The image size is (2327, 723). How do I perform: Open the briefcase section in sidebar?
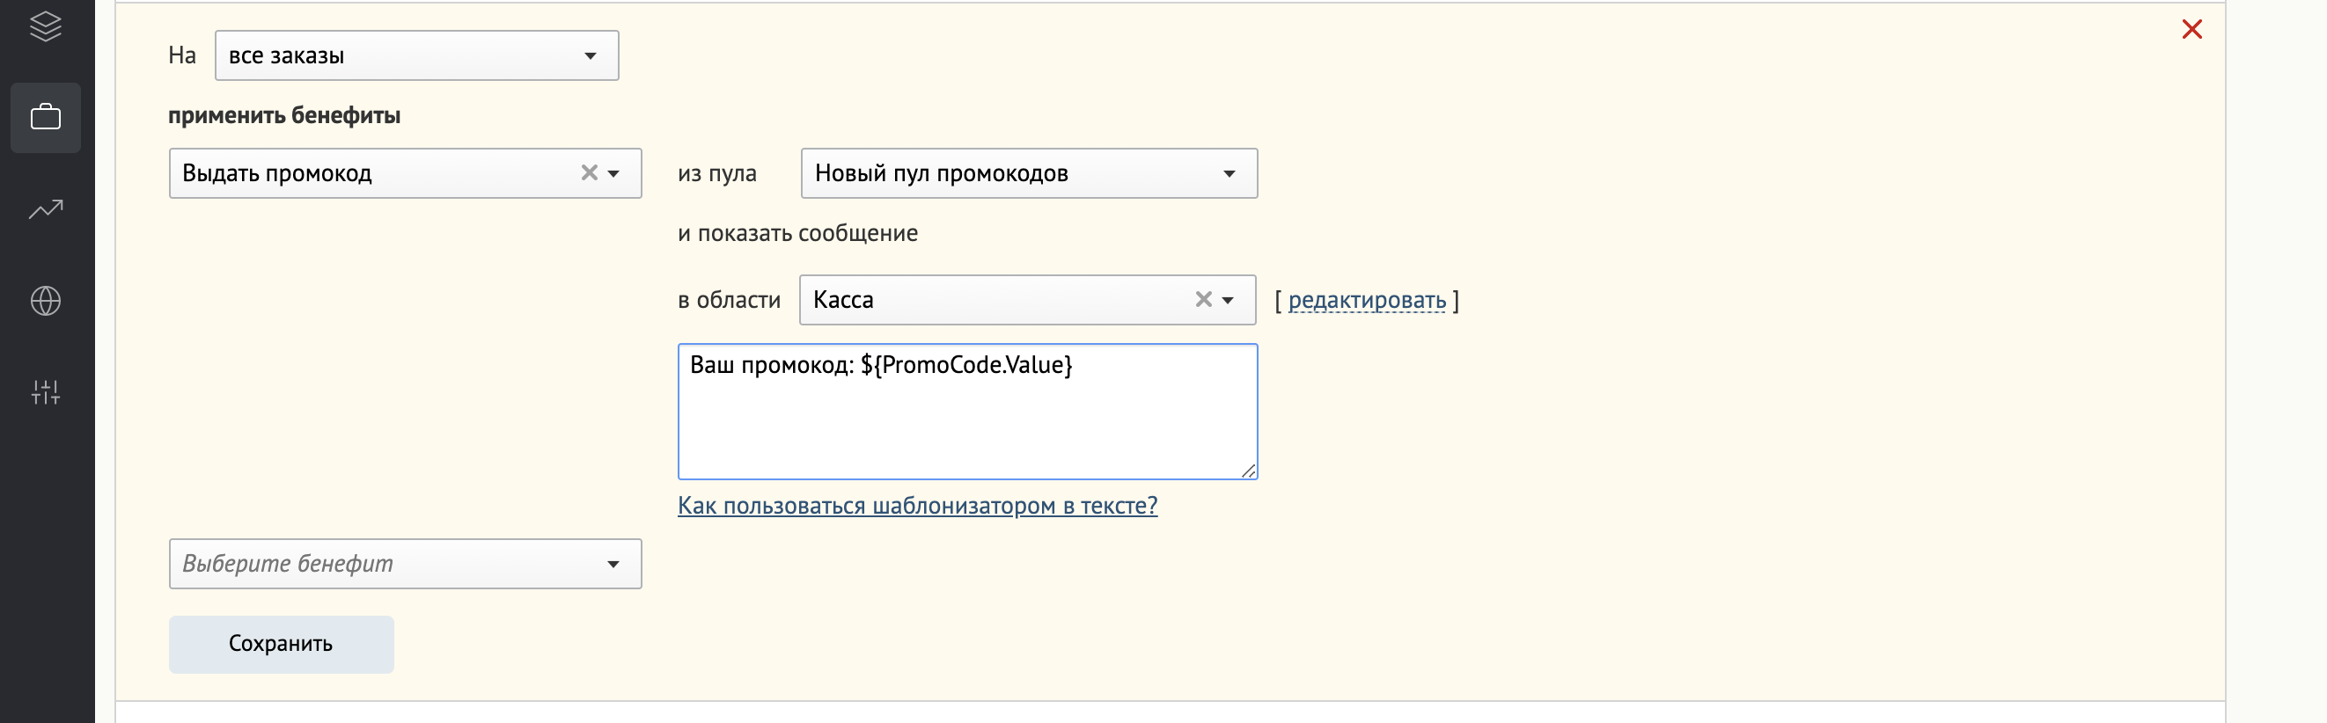pos(45,117)
